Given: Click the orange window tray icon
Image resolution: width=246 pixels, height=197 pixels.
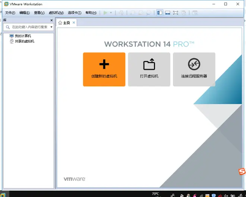Looking at the screenshot, I should point(207,196).
